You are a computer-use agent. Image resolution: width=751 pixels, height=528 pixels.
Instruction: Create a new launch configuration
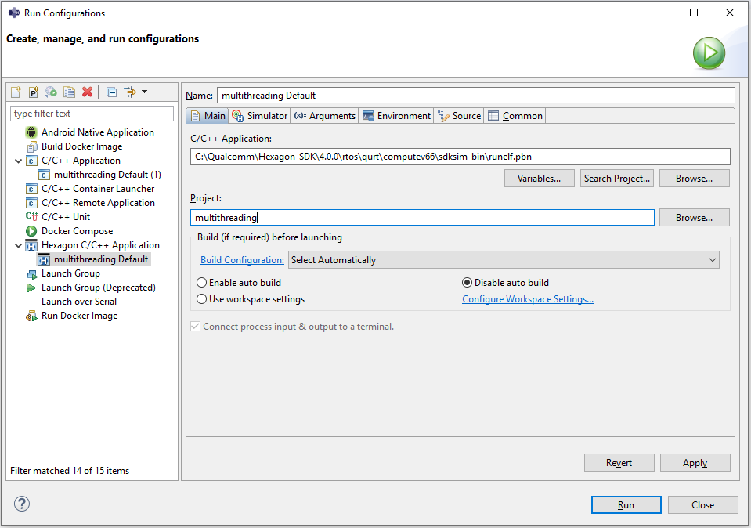pyautogui.click(x=16, y=92)
